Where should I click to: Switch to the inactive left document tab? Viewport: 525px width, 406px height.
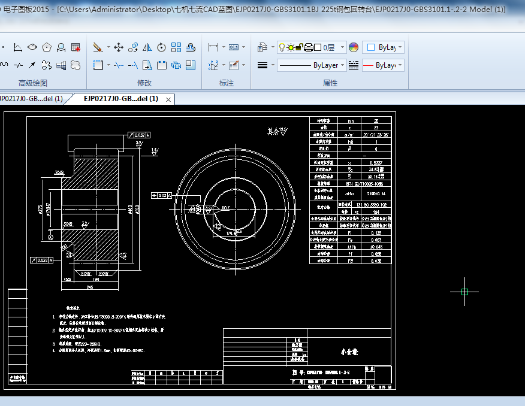pos(31,99)
